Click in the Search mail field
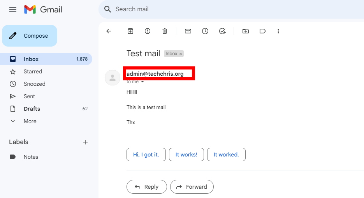Viewport: 364px width, 198px height. pyautogui.click(x=195, y=9)
